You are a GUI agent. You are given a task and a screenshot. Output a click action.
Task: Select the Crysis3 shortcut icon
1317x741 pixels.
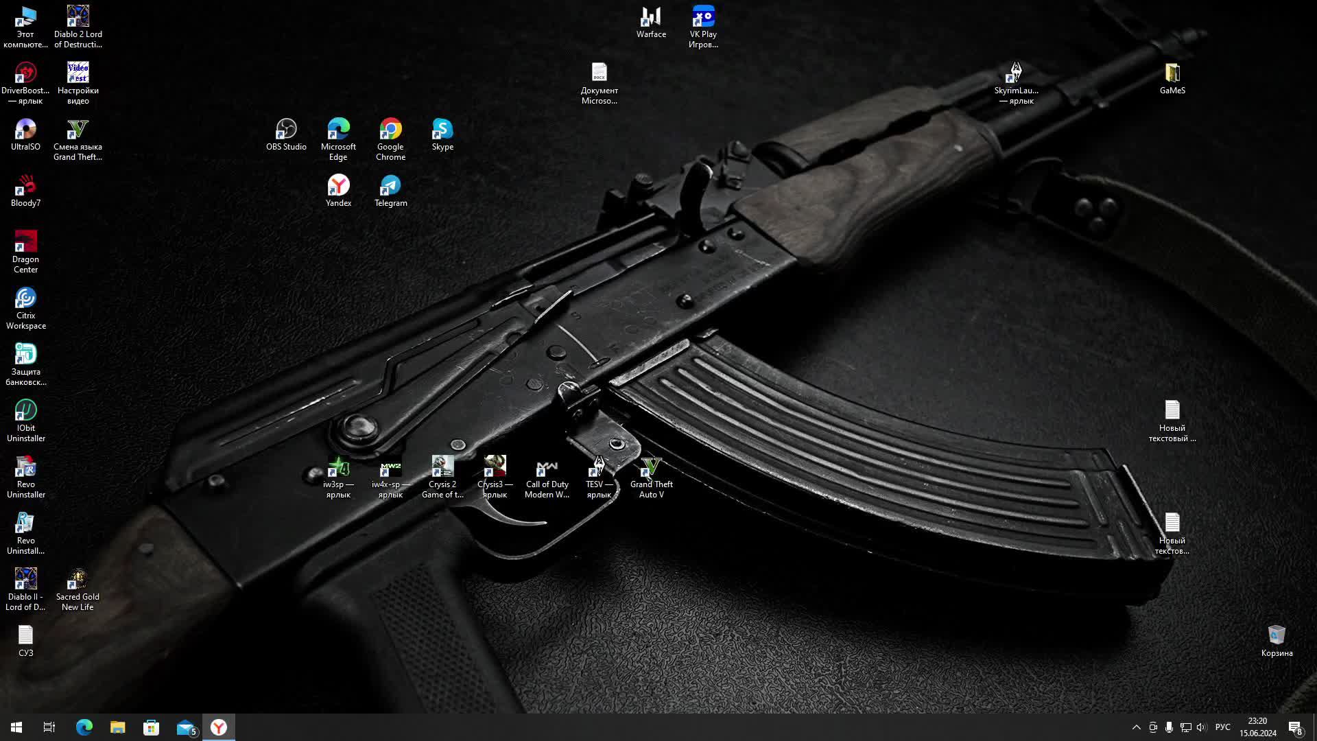495,478
